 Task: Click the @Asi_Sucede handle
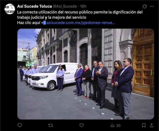(x=65, y=6)
